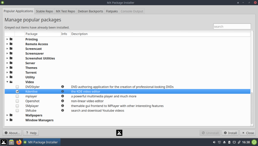Expand the Printing category

[x=7, y=39]
